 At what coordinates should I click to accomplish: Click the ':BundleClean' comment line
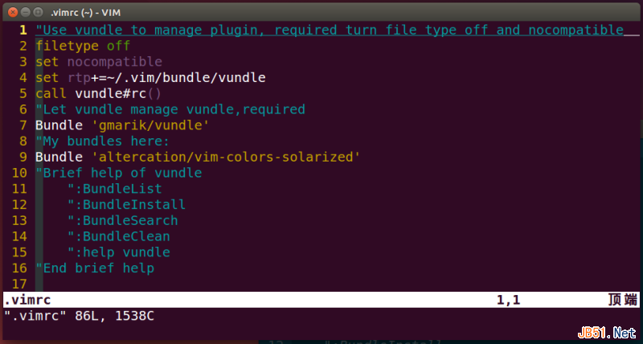118,236
